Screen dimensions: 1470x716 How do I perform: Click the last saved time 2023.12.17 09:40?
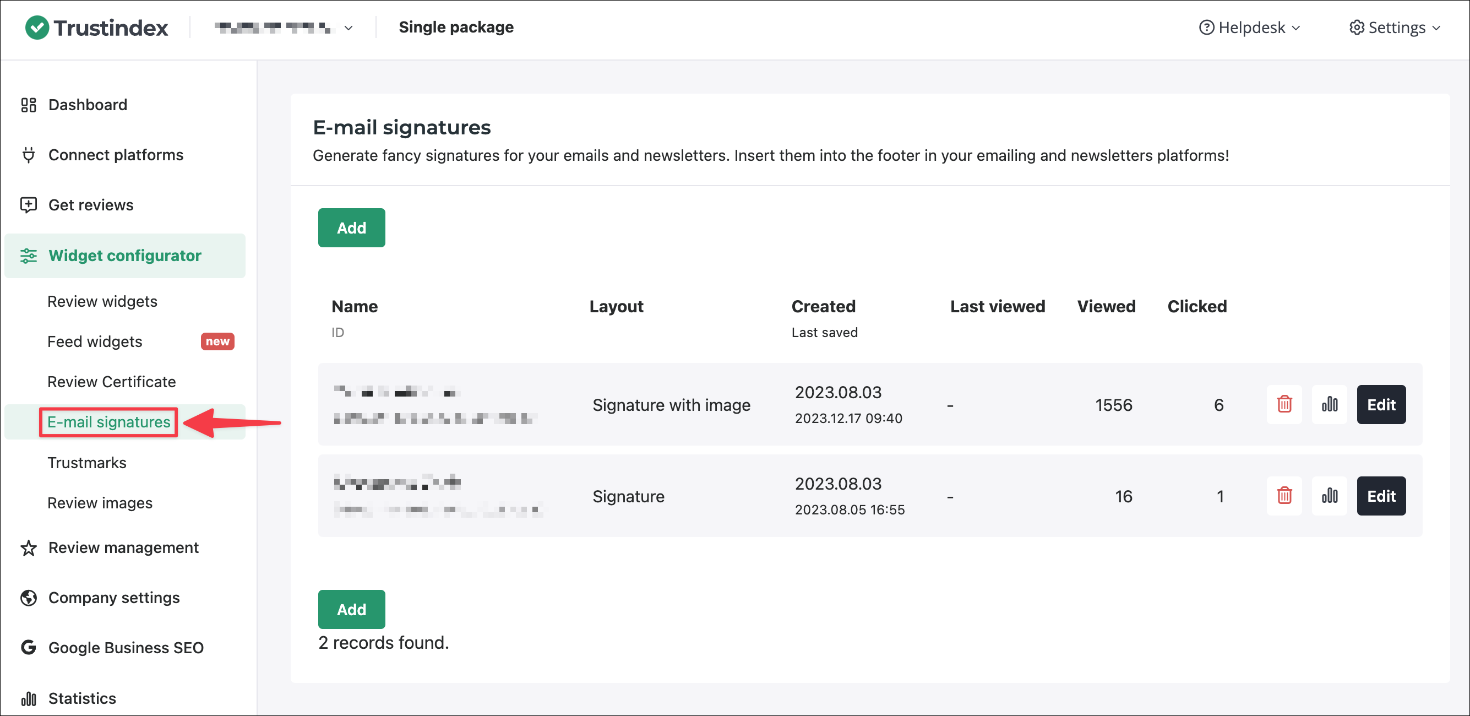tap(848, 419)
